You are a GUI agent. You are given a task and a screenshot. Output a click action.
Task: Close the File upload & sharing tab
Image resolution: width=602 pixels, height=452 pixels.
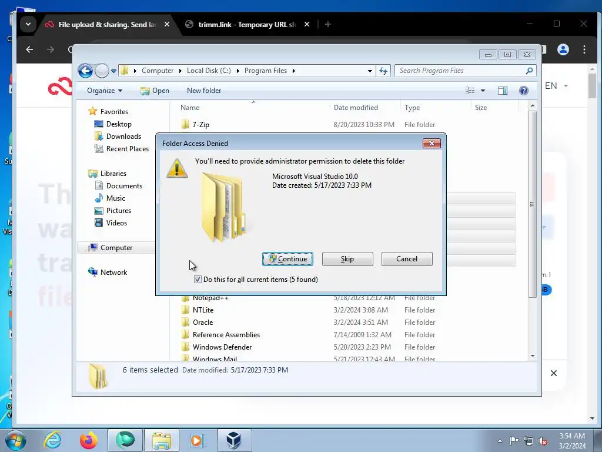click(x=166, y=24)
